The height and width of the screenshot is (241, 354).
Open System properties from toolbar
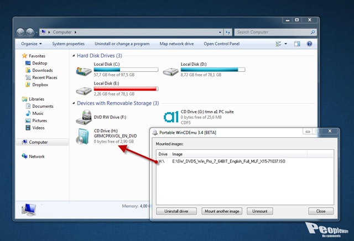[69, 44]
